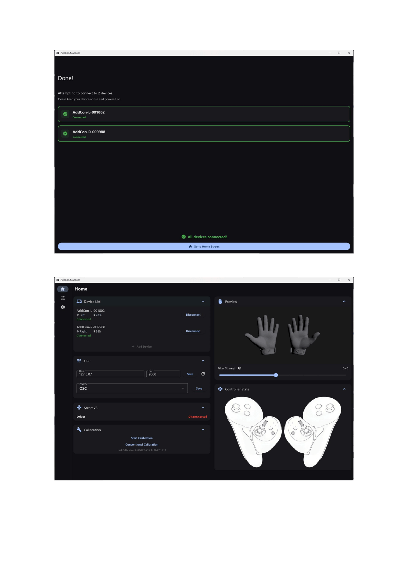The height and width of the screenshot is (571, 404).
Task: Click the Port field with 9000
Action: tap(163, 374)
